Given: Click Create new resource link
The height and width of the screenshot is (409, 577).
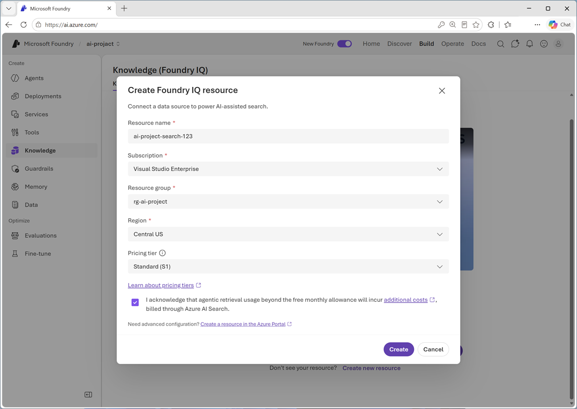Looking at the screenshot, I should tap(371, 368).
